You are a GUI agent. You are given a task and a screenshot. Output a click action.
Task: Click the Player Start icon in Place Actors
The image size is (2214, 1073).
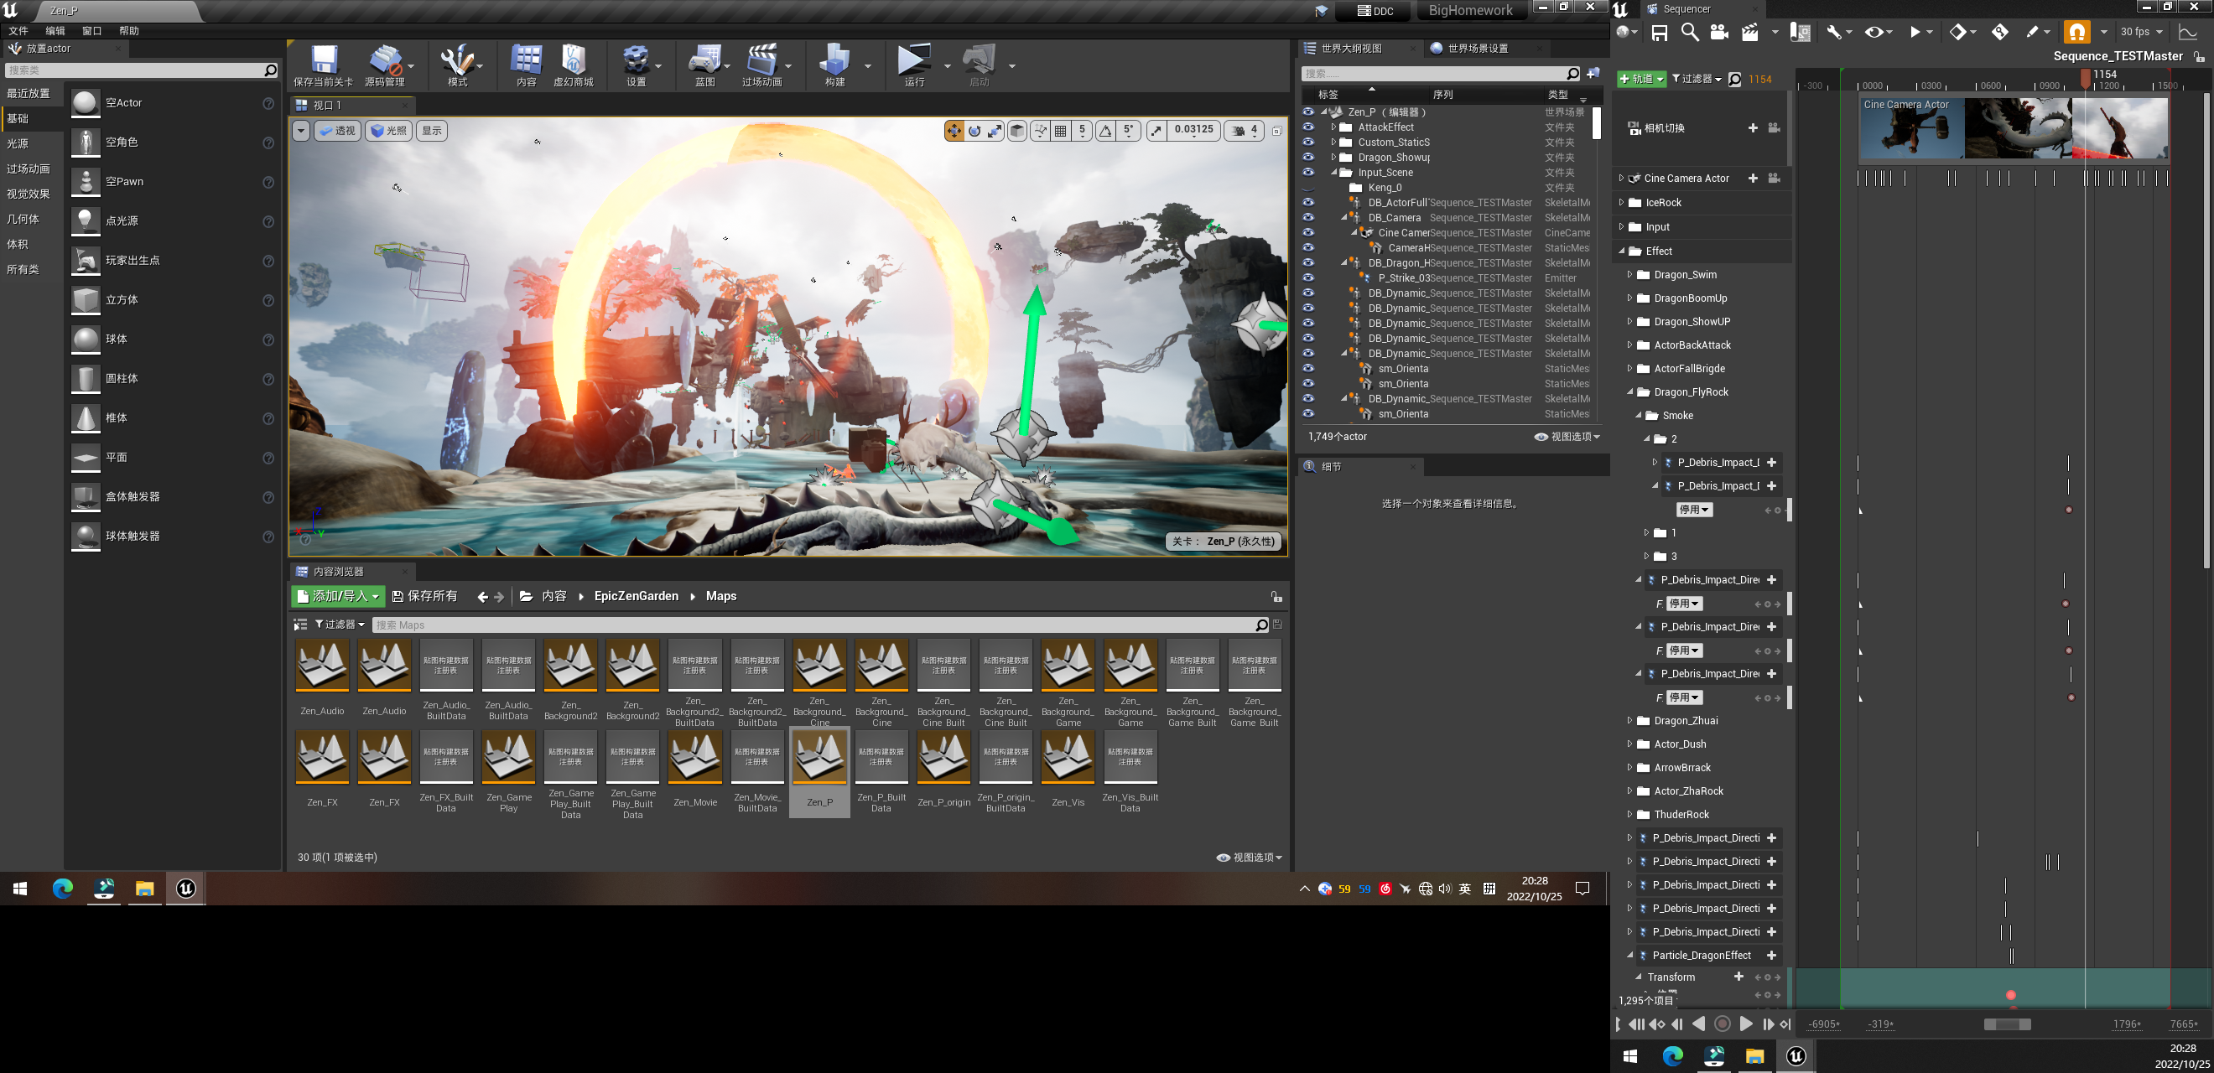click(x=85, y=262)
